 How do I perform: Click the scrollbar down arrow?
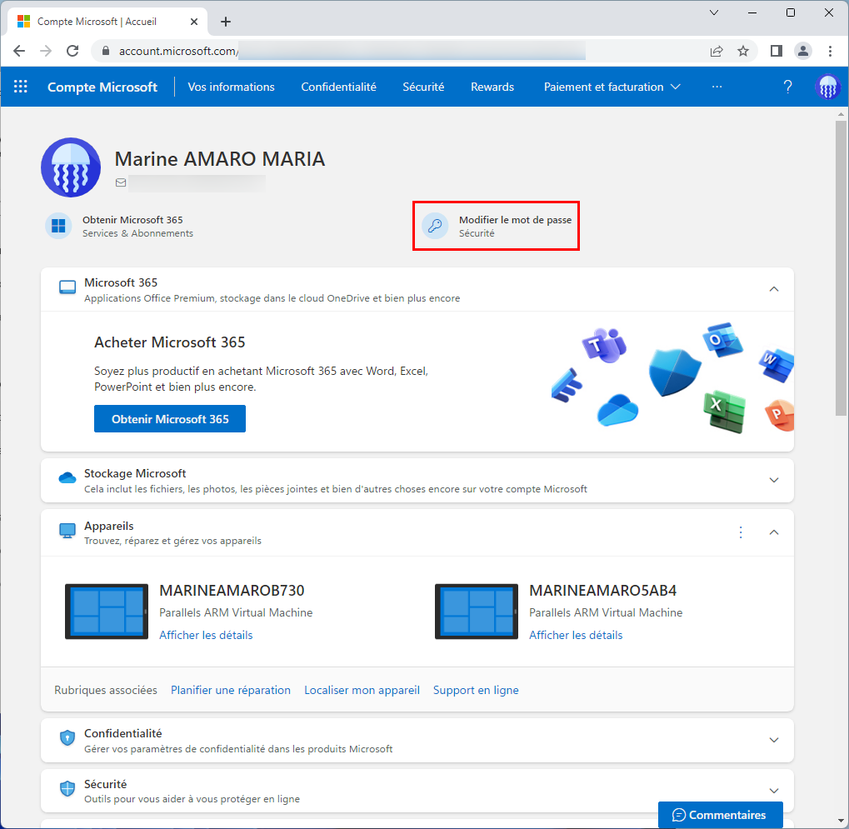point(841,822)
